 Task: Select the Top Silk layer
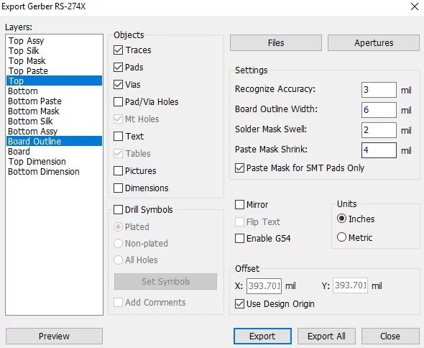[54, 50]
